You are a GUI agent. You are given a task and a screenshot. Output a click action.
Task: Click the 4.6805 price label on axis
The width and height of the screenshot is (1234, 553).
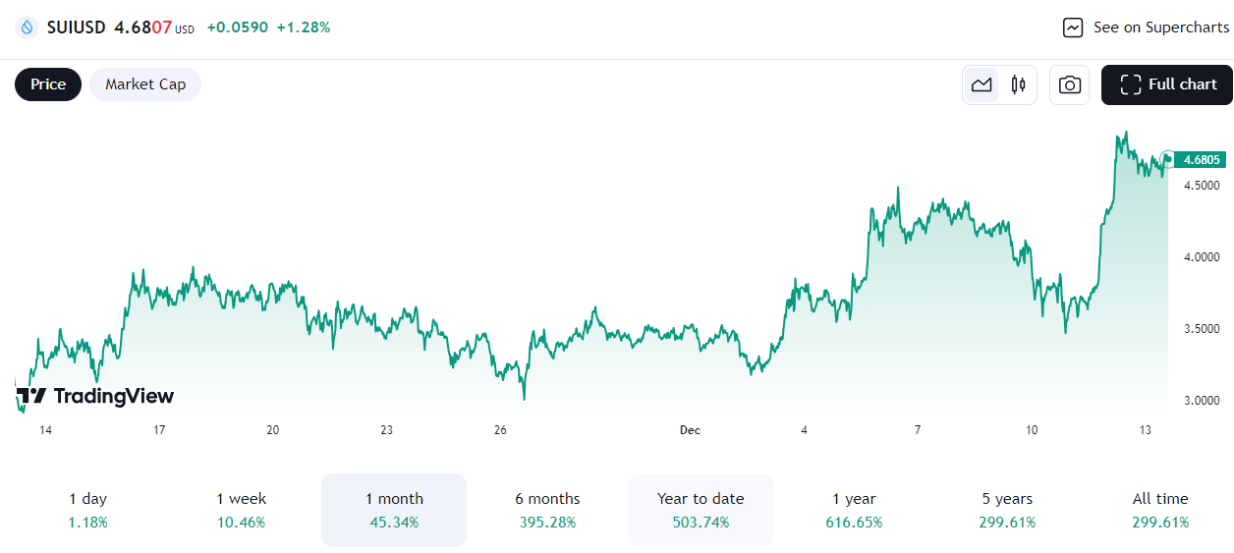(x=1202, y=159)
